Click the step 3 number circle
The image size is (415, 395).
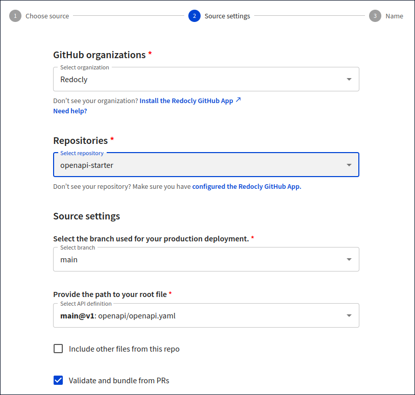(375, 16)
